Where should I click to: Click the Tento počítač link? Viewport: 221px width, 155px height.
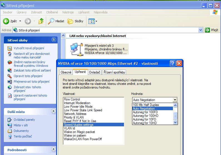23,136
